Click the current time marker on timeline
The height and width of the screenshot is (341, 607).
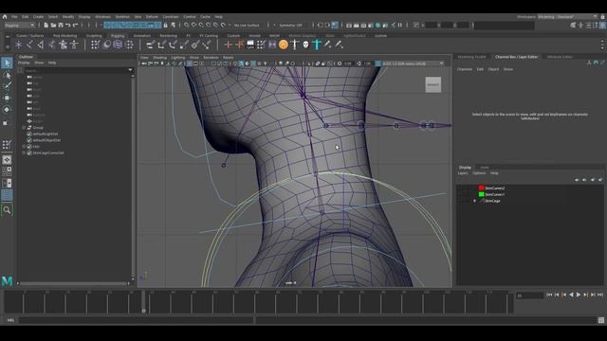pyautogui.click(x=143, y=302)
